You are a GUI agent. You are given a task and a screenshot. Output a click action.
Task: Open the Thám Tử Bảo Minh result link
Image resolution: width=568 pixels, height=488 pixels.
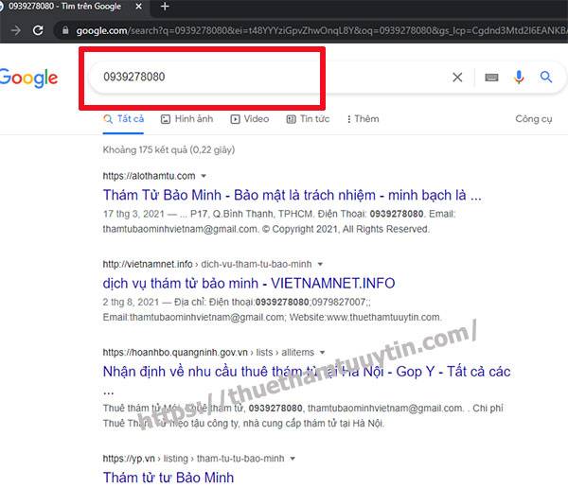coord(292,195)
